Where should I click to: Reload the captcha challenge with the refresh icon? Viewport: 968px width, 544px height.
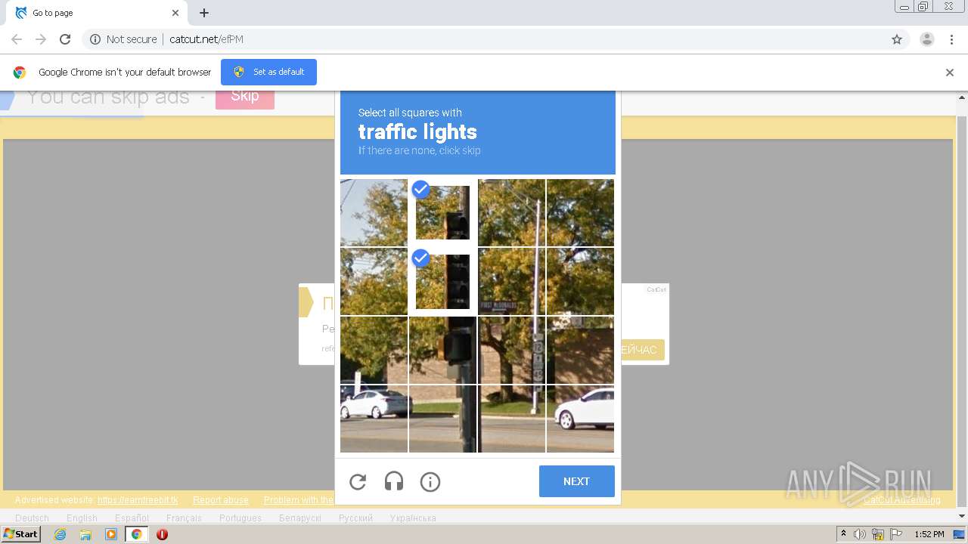(358, 481)
